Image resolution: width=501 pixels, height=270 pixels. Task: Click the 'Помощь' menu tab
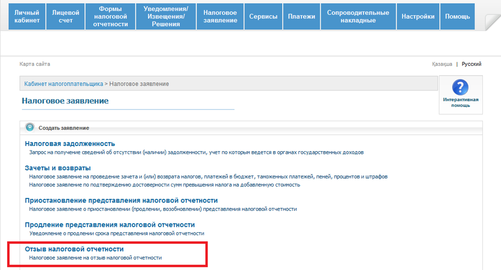point(457,16)
